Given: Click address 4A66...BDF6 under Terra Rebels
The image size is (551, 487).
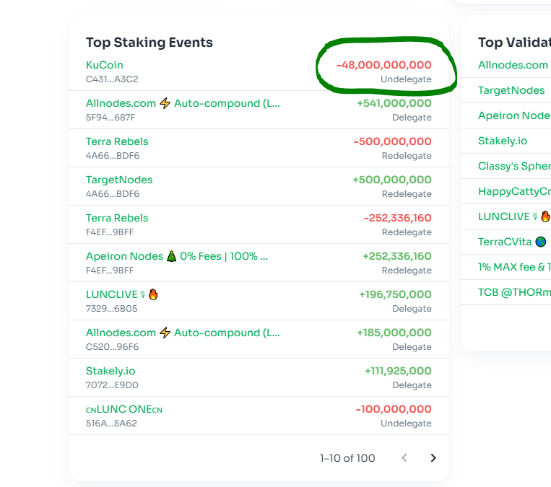Looking at the screenshot, I should [x=113, y=156].
